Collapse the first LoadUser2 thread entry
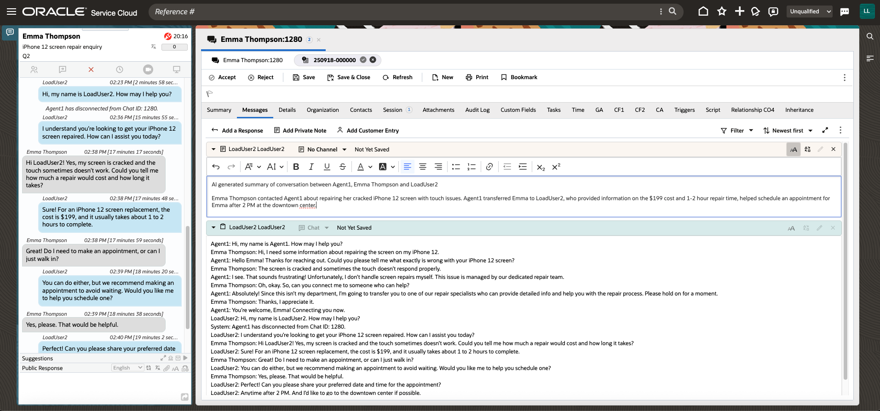The height and width of the screenshot is (411, 880). (213, 149)
